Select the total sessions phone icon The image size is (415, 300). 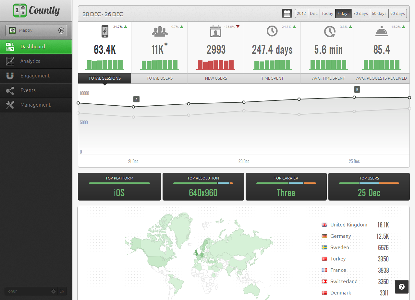point(104,32)
